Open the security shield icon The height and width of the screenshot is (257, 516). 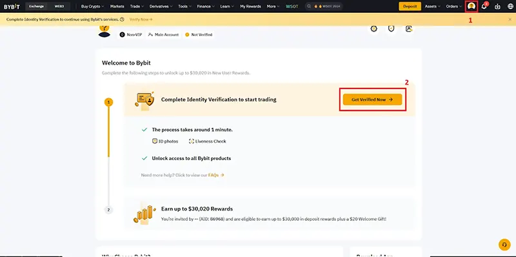[391, 28]
